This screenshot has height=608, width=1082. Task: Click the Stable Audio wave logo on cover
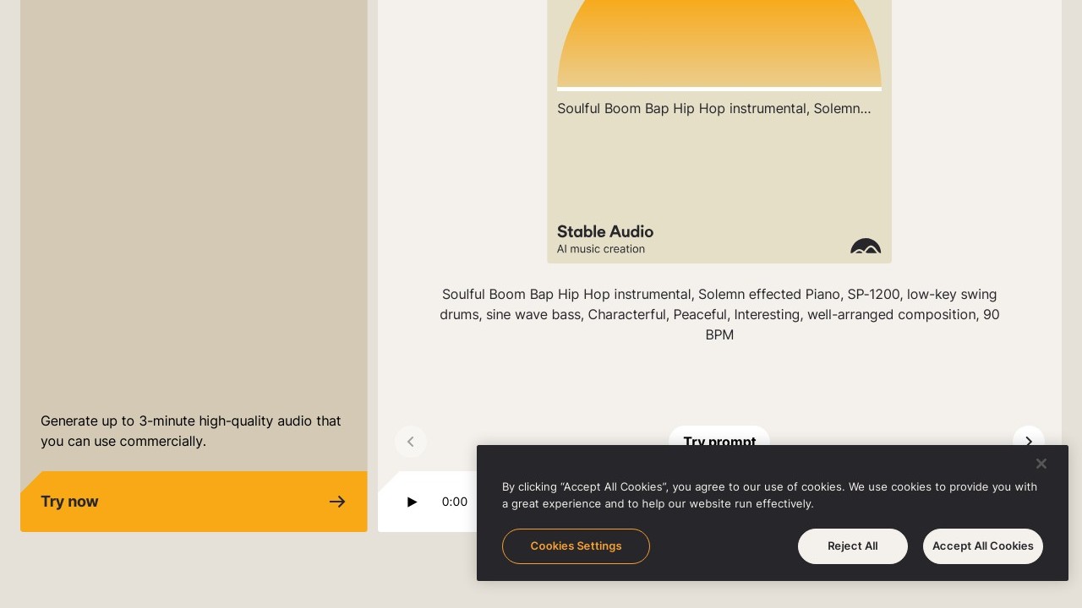coord(866,247)
